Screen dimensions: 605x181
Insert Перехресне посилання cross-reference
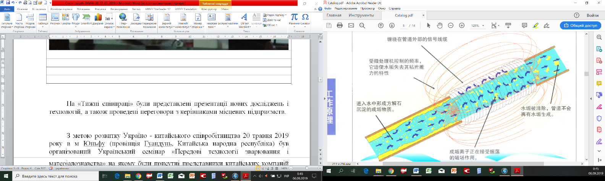[x=149, y=21]
